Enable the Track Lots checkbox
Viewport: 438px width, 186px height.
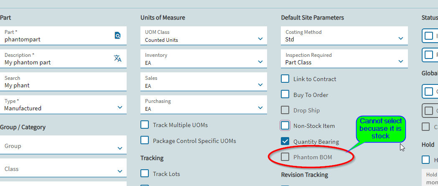pyautogui.click(x=145, y=173)
